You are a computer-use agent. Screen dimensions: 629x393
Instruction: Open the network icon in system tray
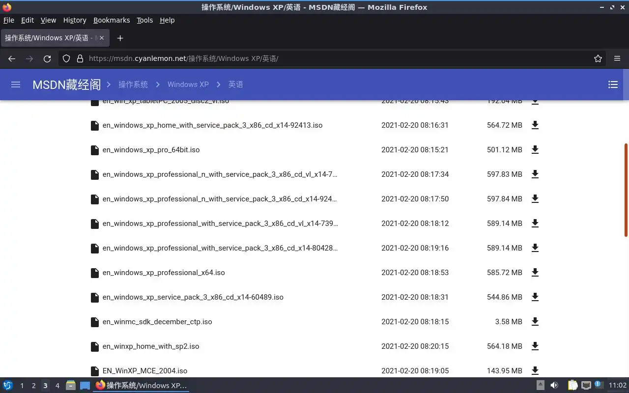tap(586, 386)
